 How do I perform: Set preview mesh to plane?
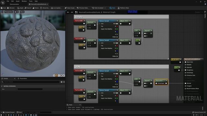click(x=59, y=75)
